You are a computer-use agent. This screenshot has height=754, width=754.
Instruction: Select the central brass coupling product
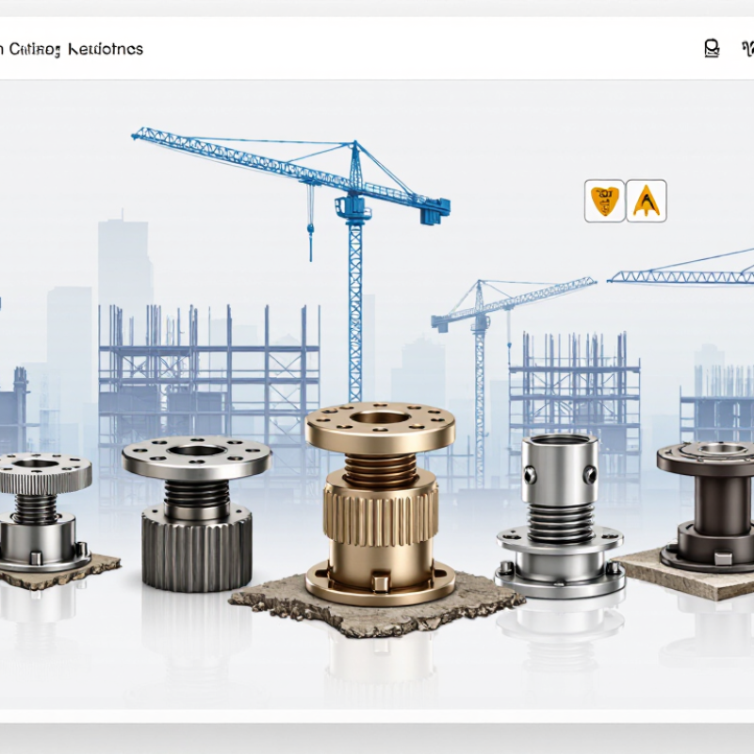[380, 503]
